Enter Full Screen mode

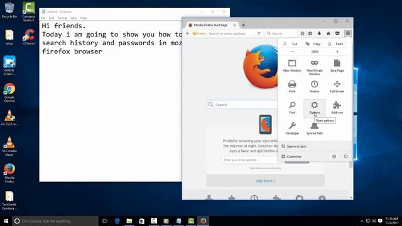(337, 87)
